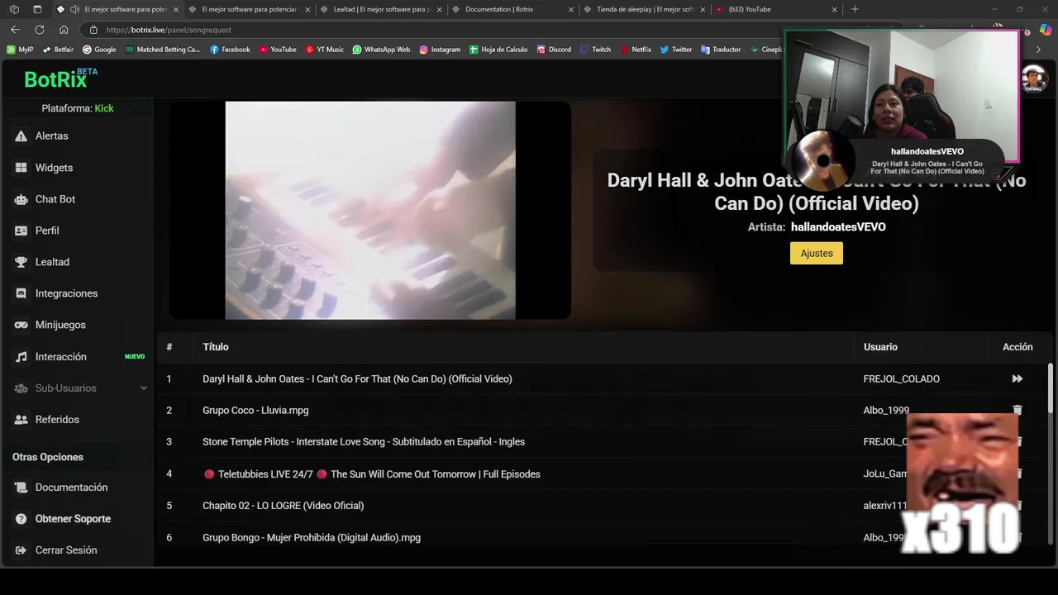Mute the playing tab speaker icon
The height and width of the screenshot is (595, 1058).
coord(74,9)
